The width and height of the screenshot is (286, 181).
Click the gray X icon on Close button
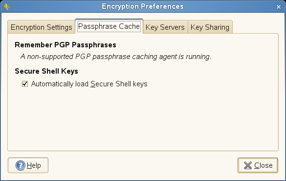point(248,165)
